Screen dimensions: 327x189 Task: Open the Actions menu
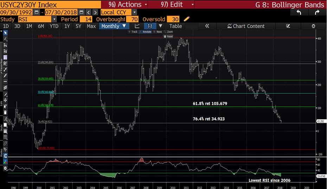pyautogui.click(x=127, y=4)
